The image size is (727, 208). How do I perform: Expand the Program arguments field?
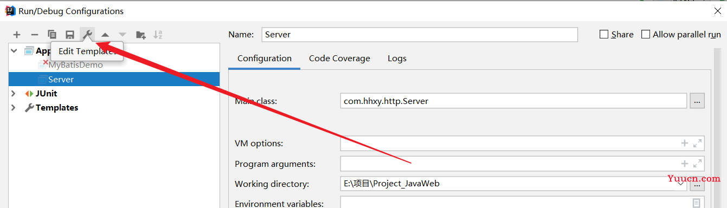[697, 164]
